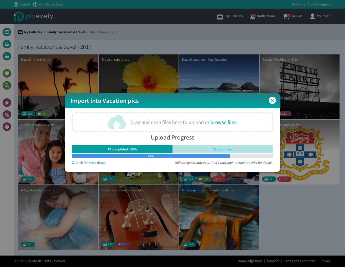Screen dimensions: 345x267
Task: Click the breadcrumb galleries icon
Action: (x=20, y=32)
